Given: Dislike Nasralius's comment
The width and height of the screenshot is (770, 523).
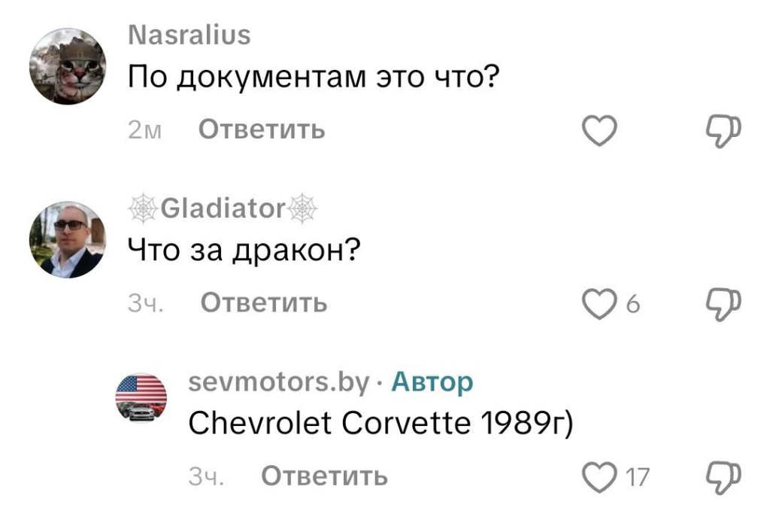Looking at the screenshot, I should tap(723, 129).
